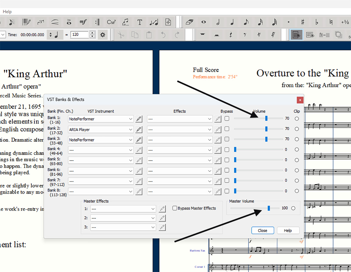
Task: Click the Close button in dialog
Action: click(x=262, y=231)
